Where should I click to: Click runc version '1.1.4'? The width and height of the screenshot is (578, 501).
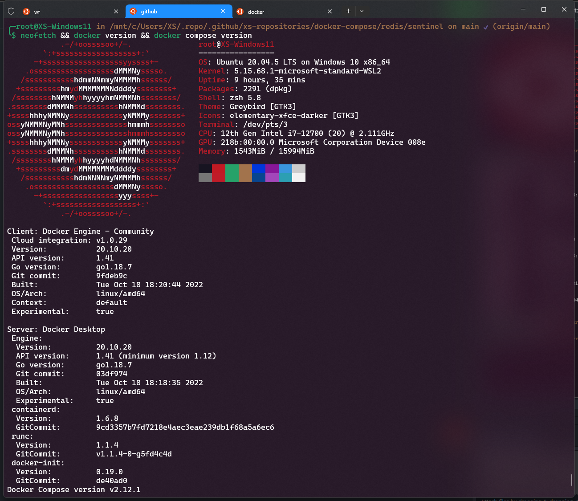(107, 445)
